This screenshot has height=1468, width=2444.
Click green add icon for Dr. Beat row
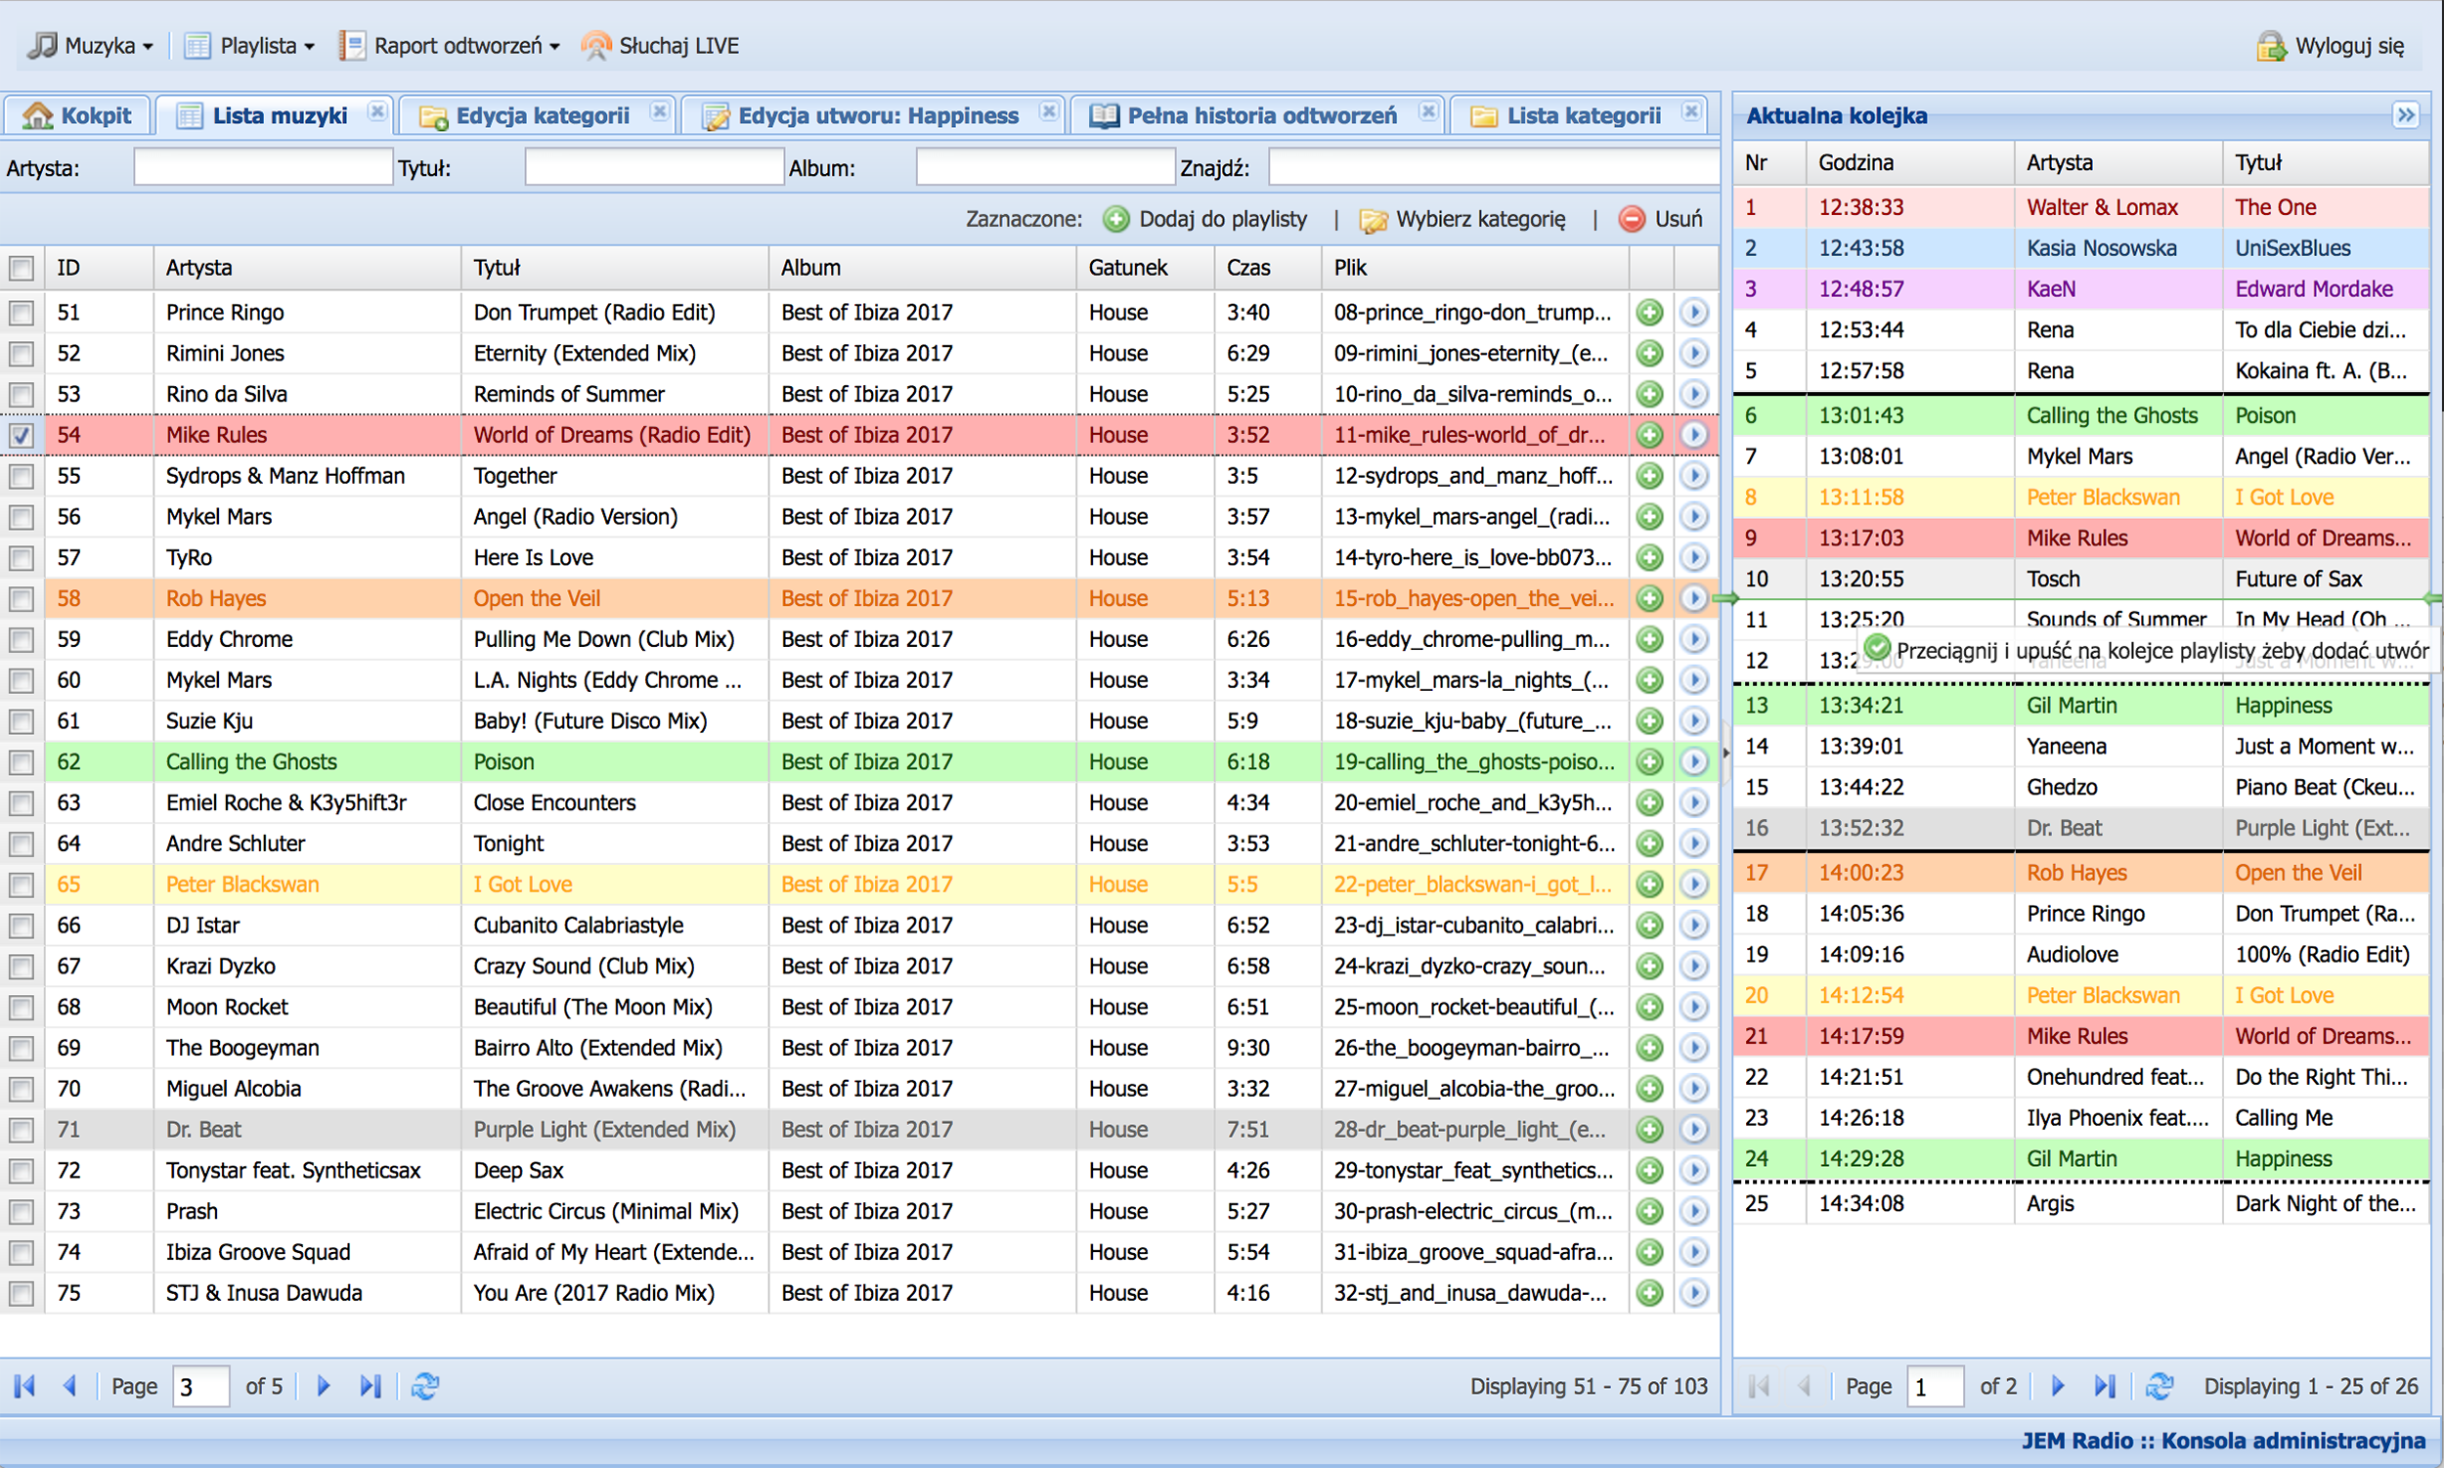pyautogui.click(x=1649, y=1129)
